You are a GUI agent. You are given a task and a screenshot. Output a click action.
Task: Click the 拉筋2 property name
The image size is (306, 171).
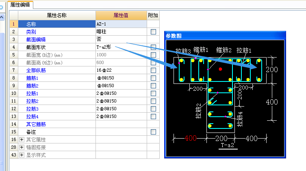pos(32,101)
